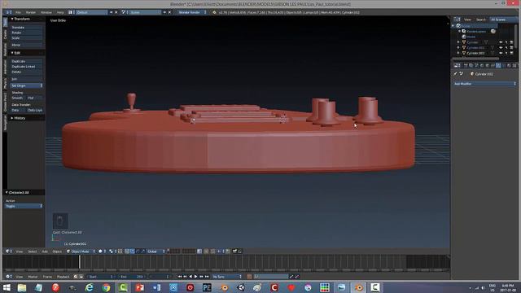Add a new screen layout with plus icon
Screen dimensions: 521x293
(112, 12)
